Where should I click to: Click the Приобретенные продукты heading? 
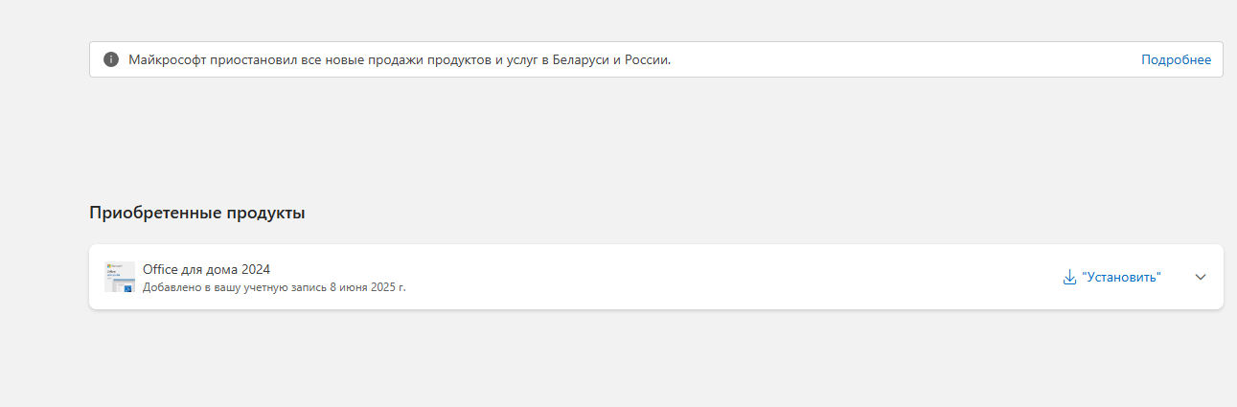point(197,213)
